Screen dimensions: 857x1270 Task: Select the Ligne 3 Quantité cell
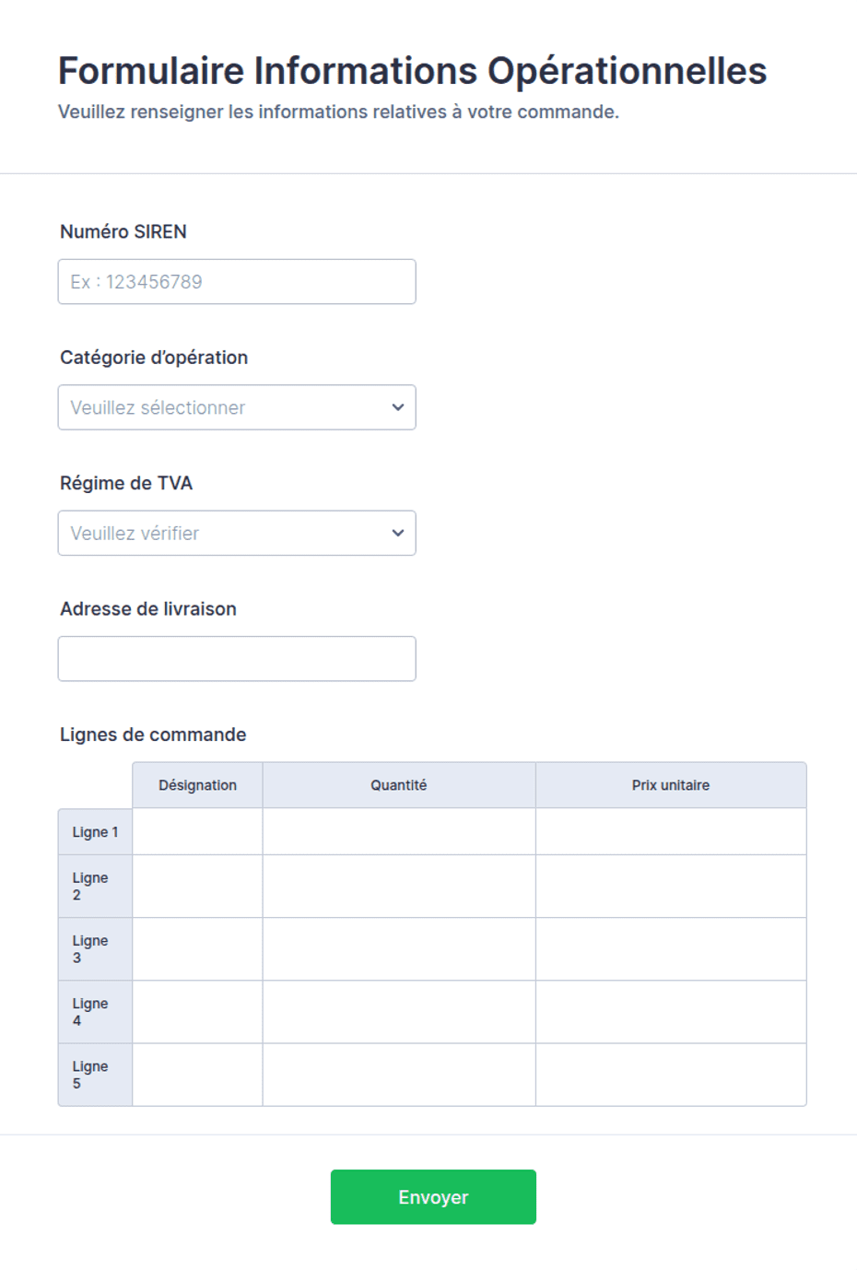(x=399, y=948)
